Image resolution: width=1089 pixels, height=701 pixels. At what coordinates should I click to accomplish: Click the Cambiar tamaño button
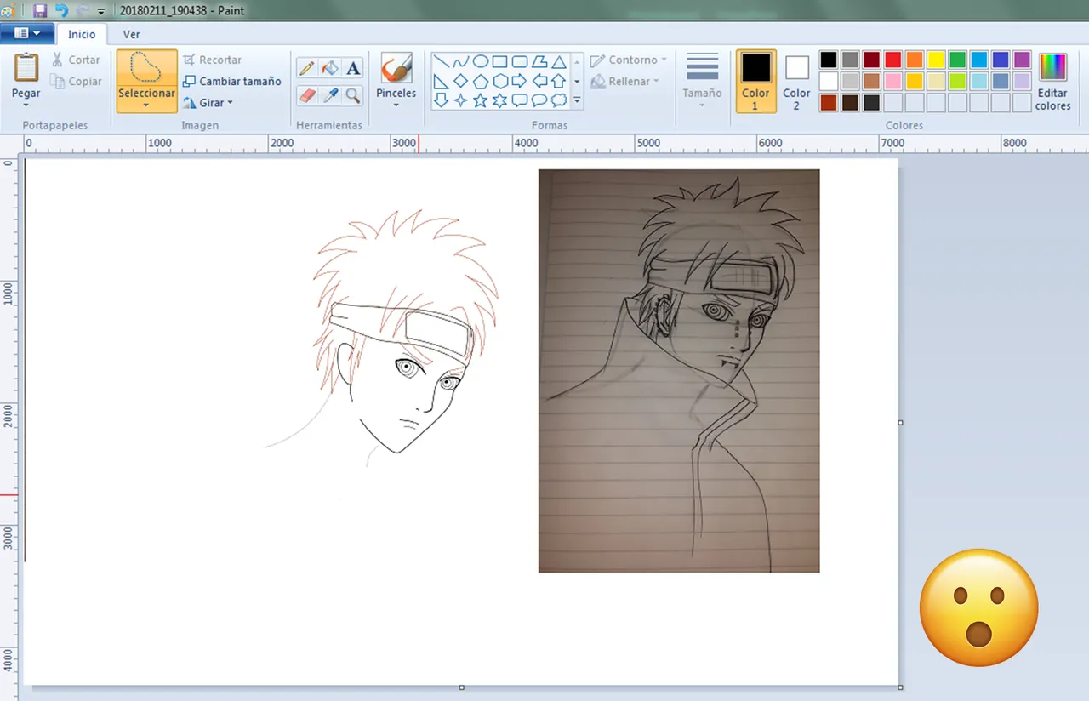pos(232,82)
